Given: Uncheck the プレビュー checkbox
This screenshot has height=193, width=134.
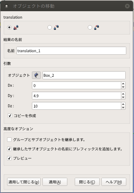Looking at the screenshot, I should click(9, 158).
